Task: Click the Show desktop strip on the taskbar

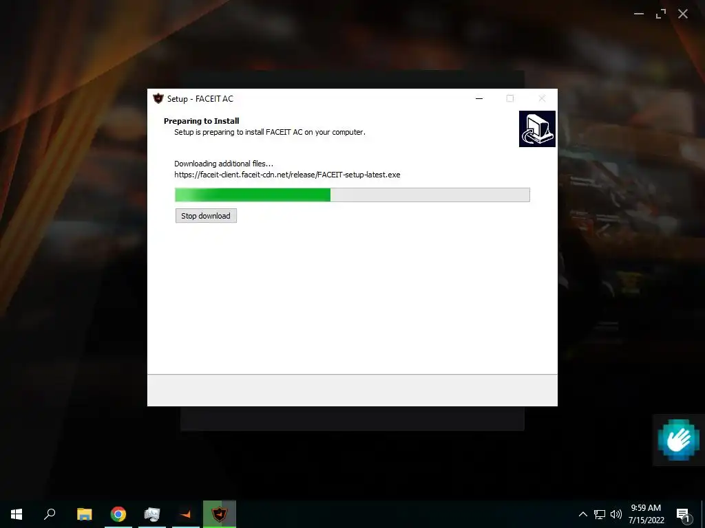Action: pyautogui.click(x=703, y=514)
